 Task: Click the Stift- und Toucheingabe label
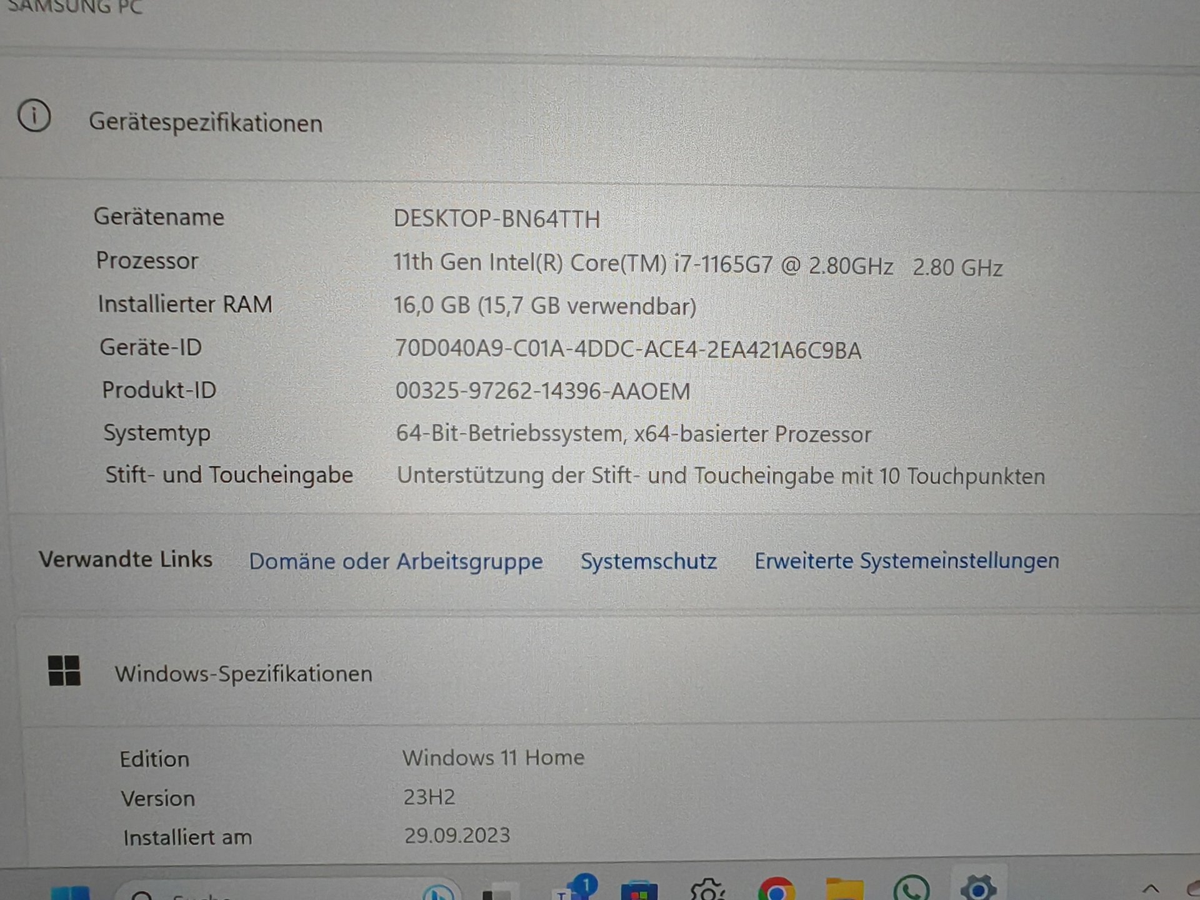[x=229, y=475]
